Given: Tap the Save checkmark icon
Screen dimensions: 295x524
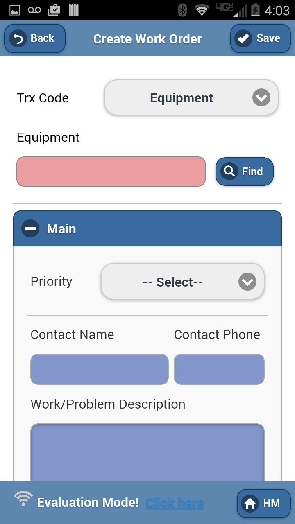Looking at the screenshot, I should pos(243,38).
